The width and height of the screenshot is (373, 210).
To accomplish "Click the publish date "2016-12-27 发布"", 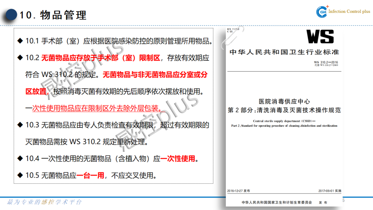I will [239, 191].
